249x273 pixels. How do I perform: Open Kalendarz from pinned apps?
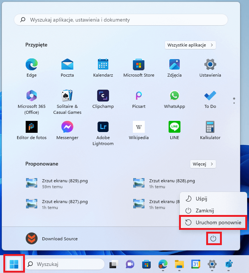pyautogui.click(x=103, y=68)
